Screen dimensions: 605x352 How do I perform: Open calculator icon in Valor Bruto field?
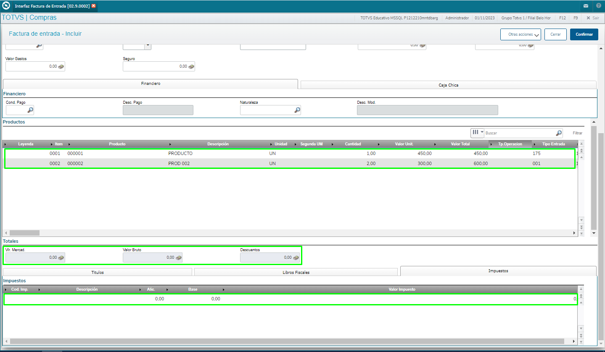click(179, 257)
